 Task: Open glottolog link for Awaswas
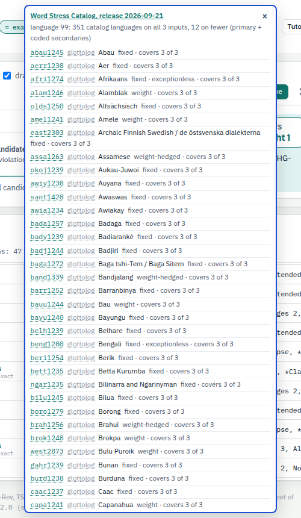click(81, 197)
